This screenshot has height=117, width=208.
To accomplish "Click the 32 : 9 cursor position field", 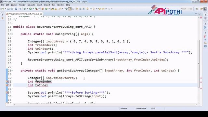I will click(x=153, y=109).
